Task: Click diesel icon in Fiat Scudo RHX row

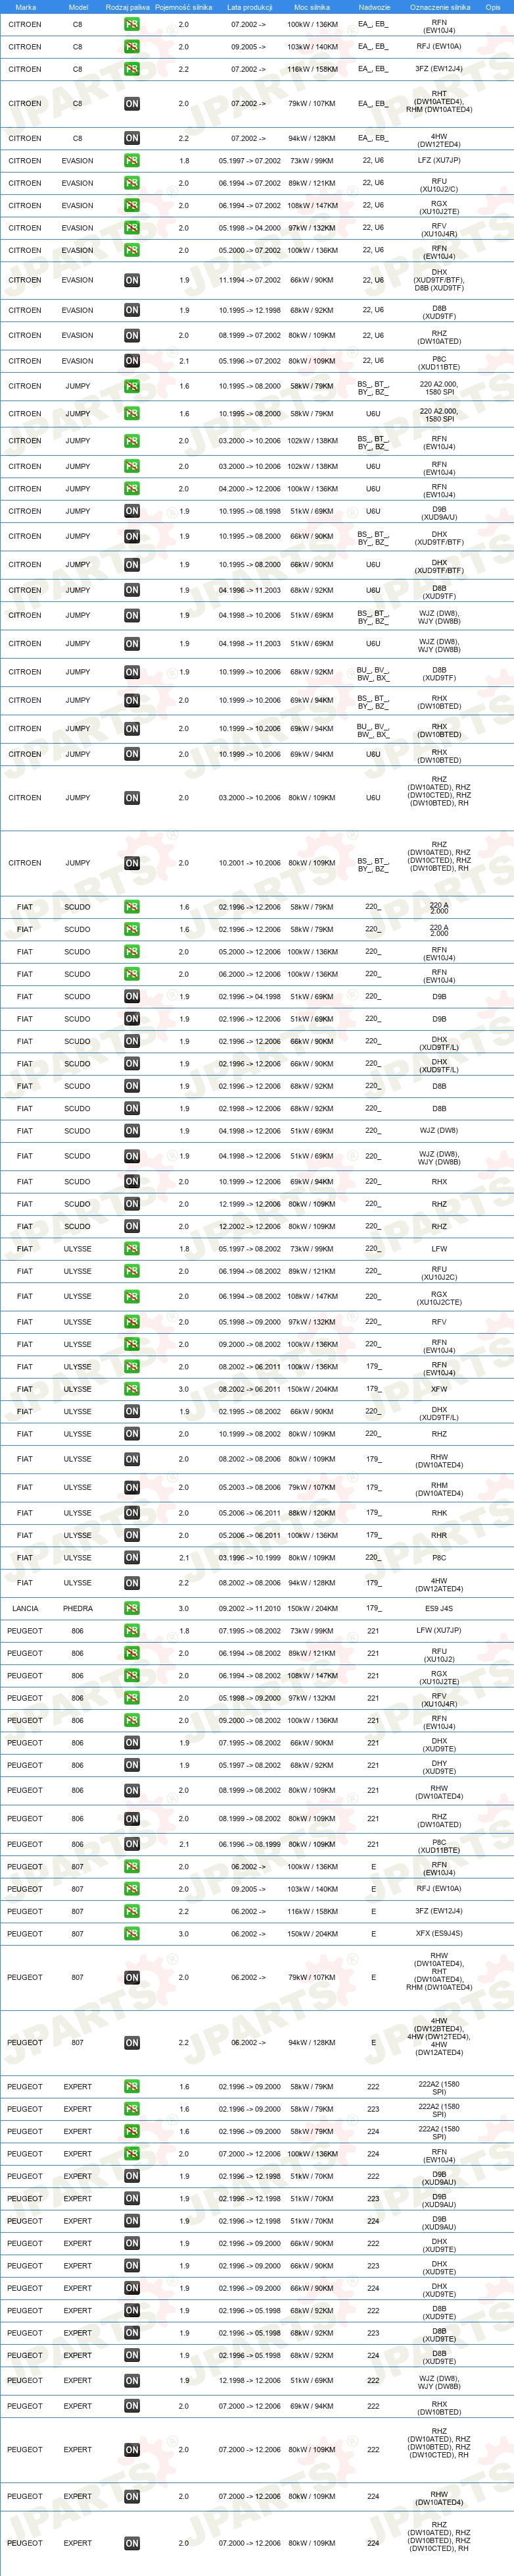Action: click(x=131, y=1182)
